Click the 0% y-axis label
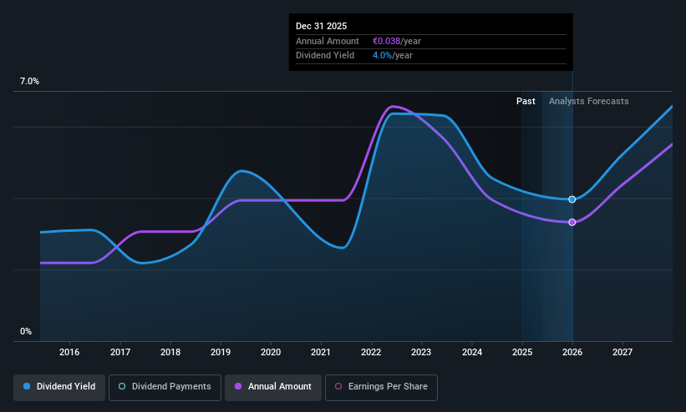This screenshot has height=412, width=686. [26, 332]
